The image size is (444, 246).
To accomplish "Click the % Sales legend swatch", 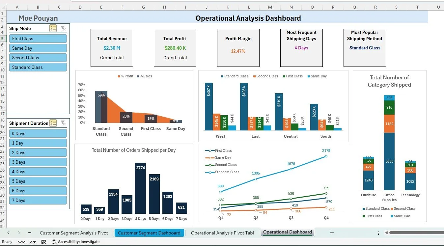I will 138,76.
